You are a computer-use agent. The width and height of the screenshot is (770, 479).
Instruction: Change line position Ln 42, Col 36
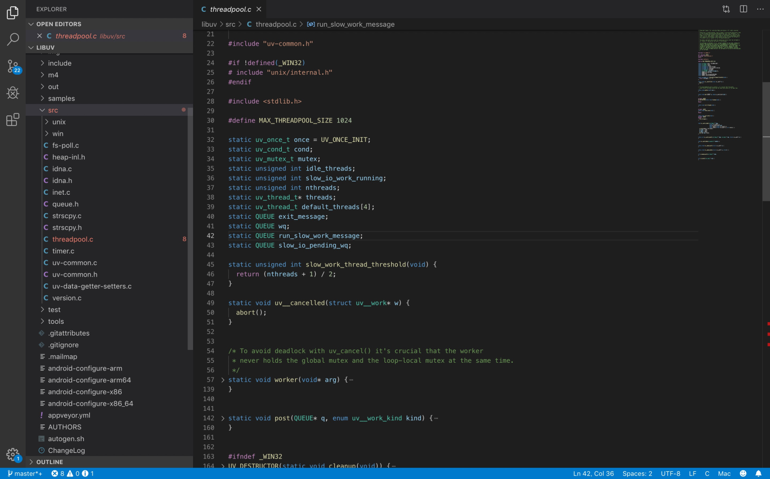coord(593,473)
